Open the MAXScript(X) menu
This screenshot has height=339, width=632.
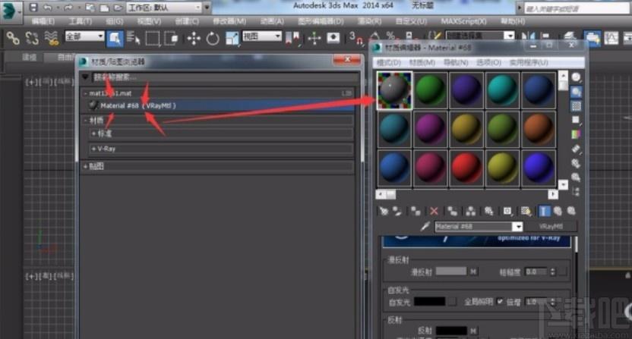(463, 21)
